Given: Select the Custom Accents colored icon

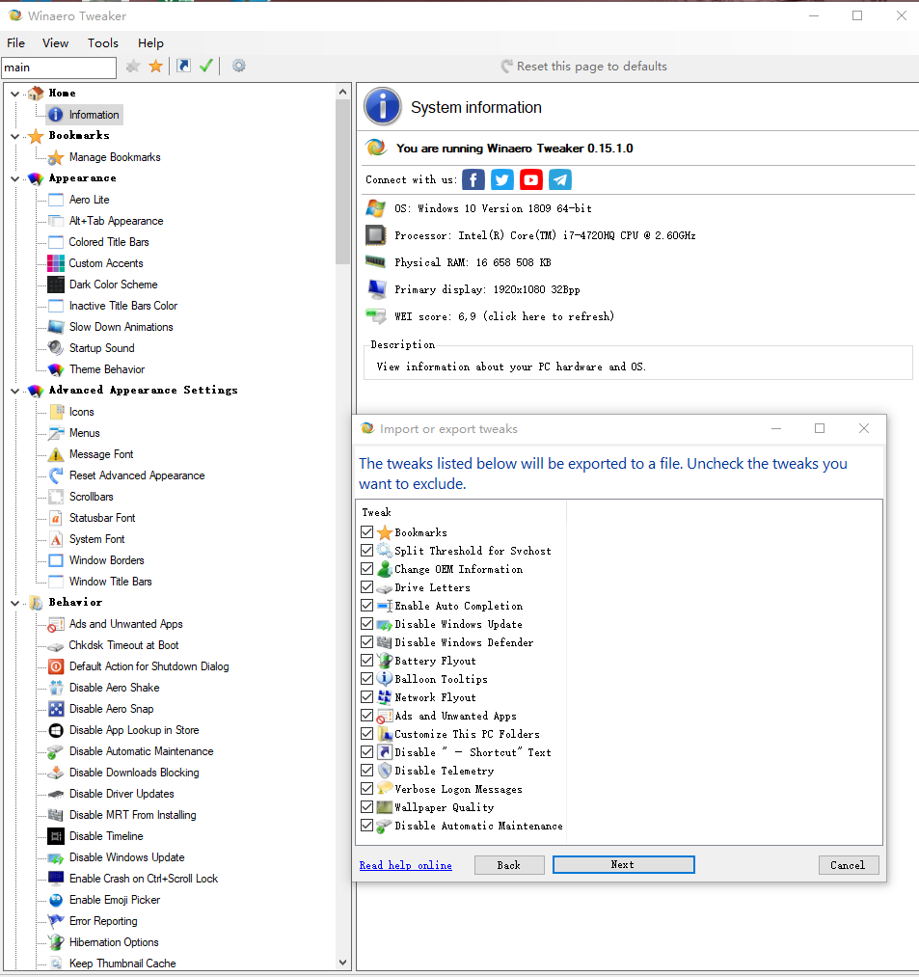Looking at the screenshot, I should tap(56, 263).
